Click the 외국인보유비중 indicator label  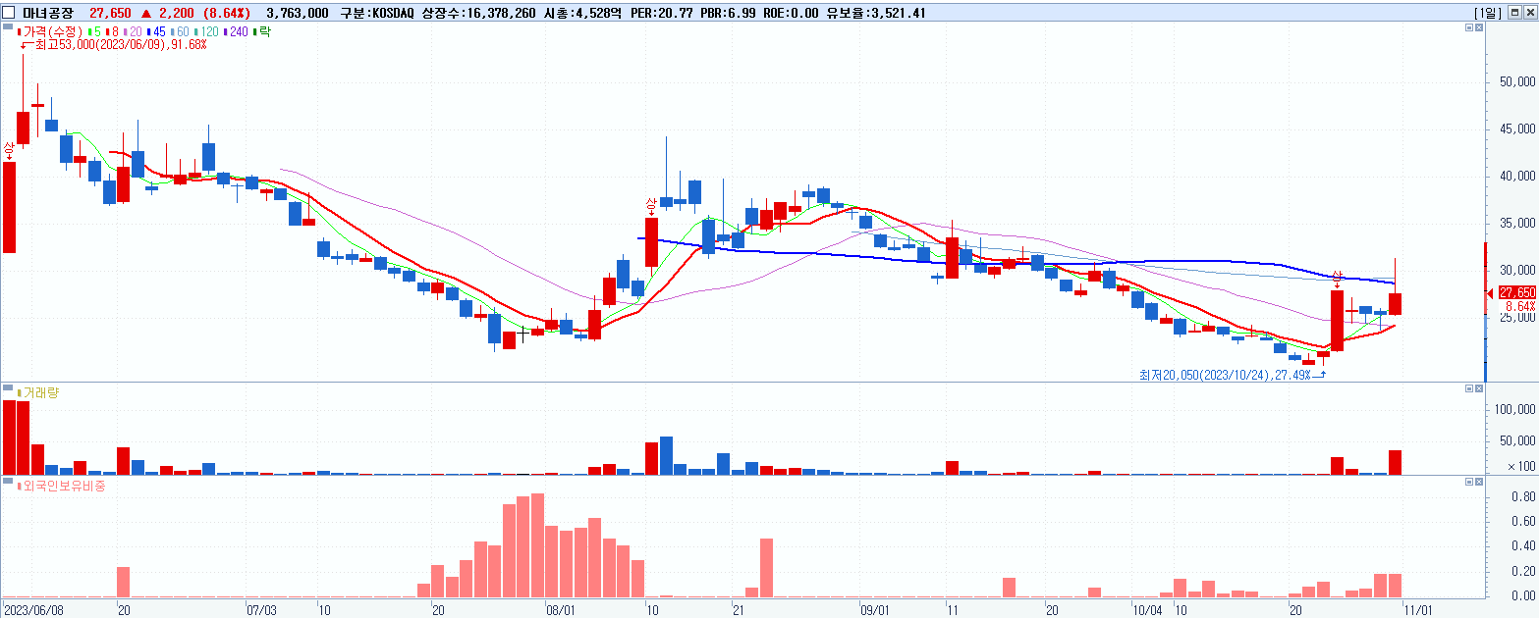64,486
